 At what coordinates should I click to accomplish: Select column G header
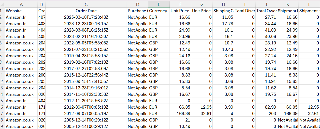(202, 4)
